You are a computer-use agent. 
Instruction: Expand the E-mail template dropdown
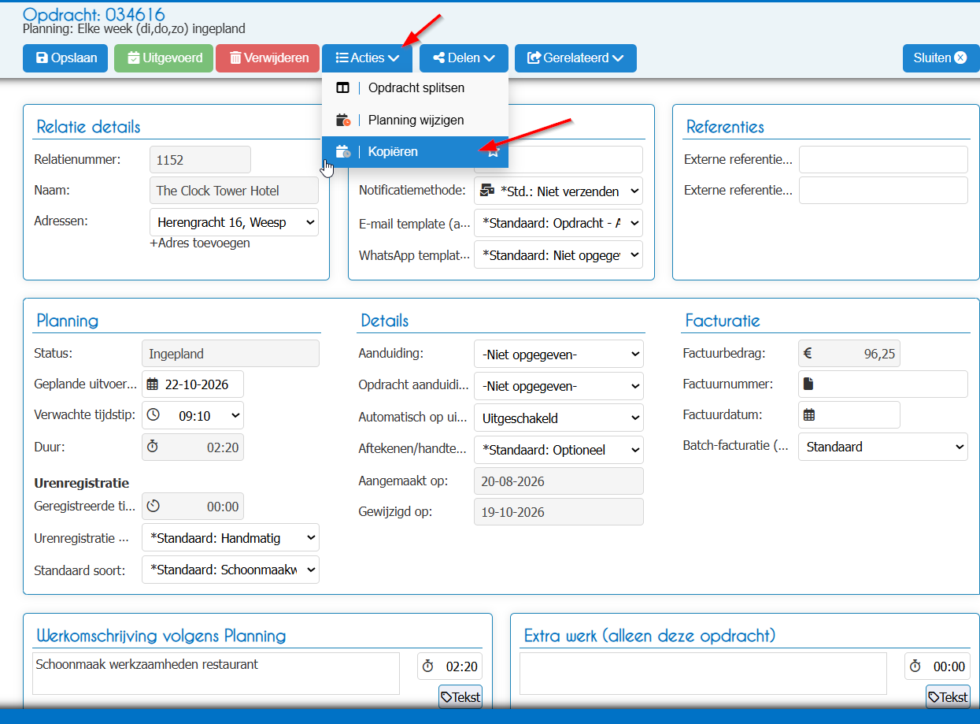pyautogui.click(x=558, y=223)
